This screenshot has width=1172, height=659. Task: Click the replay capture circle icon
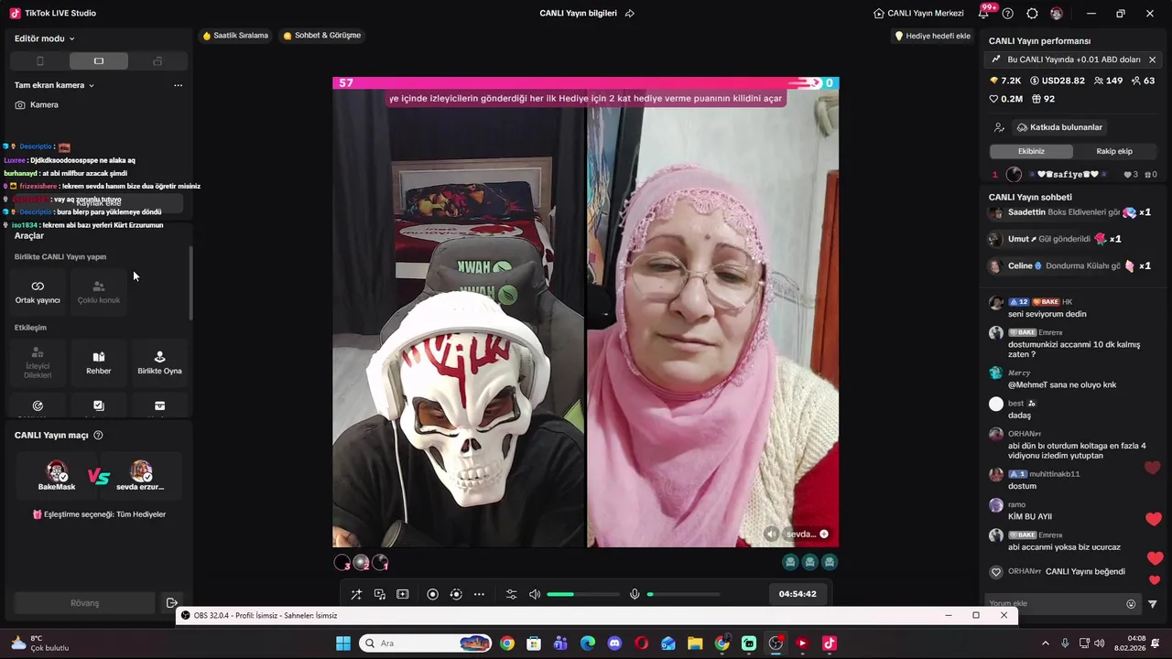(456, 594)
